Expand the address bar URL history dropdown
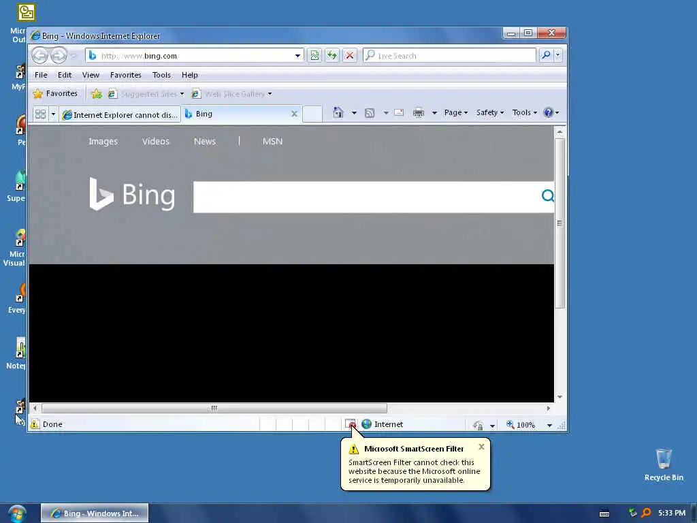The image size is (697, 523). pyautogui.click(x=297, y=56)
